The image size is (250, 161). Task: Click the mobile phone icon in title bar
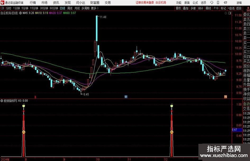(218, 3)
